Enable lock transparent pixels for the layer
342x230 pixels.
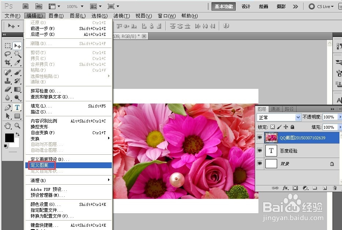[x=273, y=127]
